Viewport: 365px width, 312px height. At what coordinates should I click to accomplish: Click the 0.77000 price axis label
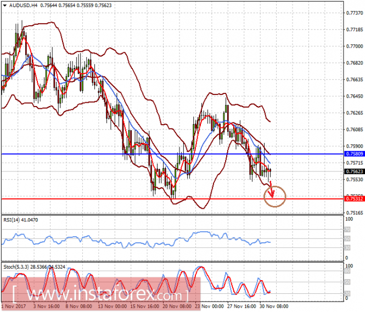coord(355,46)
